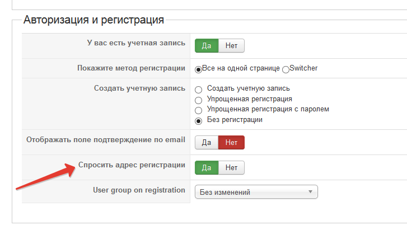The width and height of the screenshot is (407, 225).
Task: Click 'Отображать поле подтверждение по email' label
Action: coord(106,139)
